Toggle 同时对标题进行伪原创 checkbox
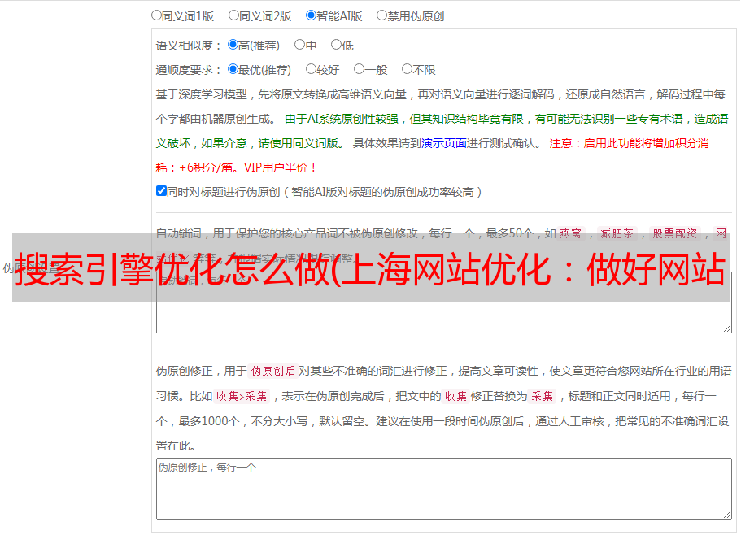Screen dimensions: 741x535 (x=161, y=191)
